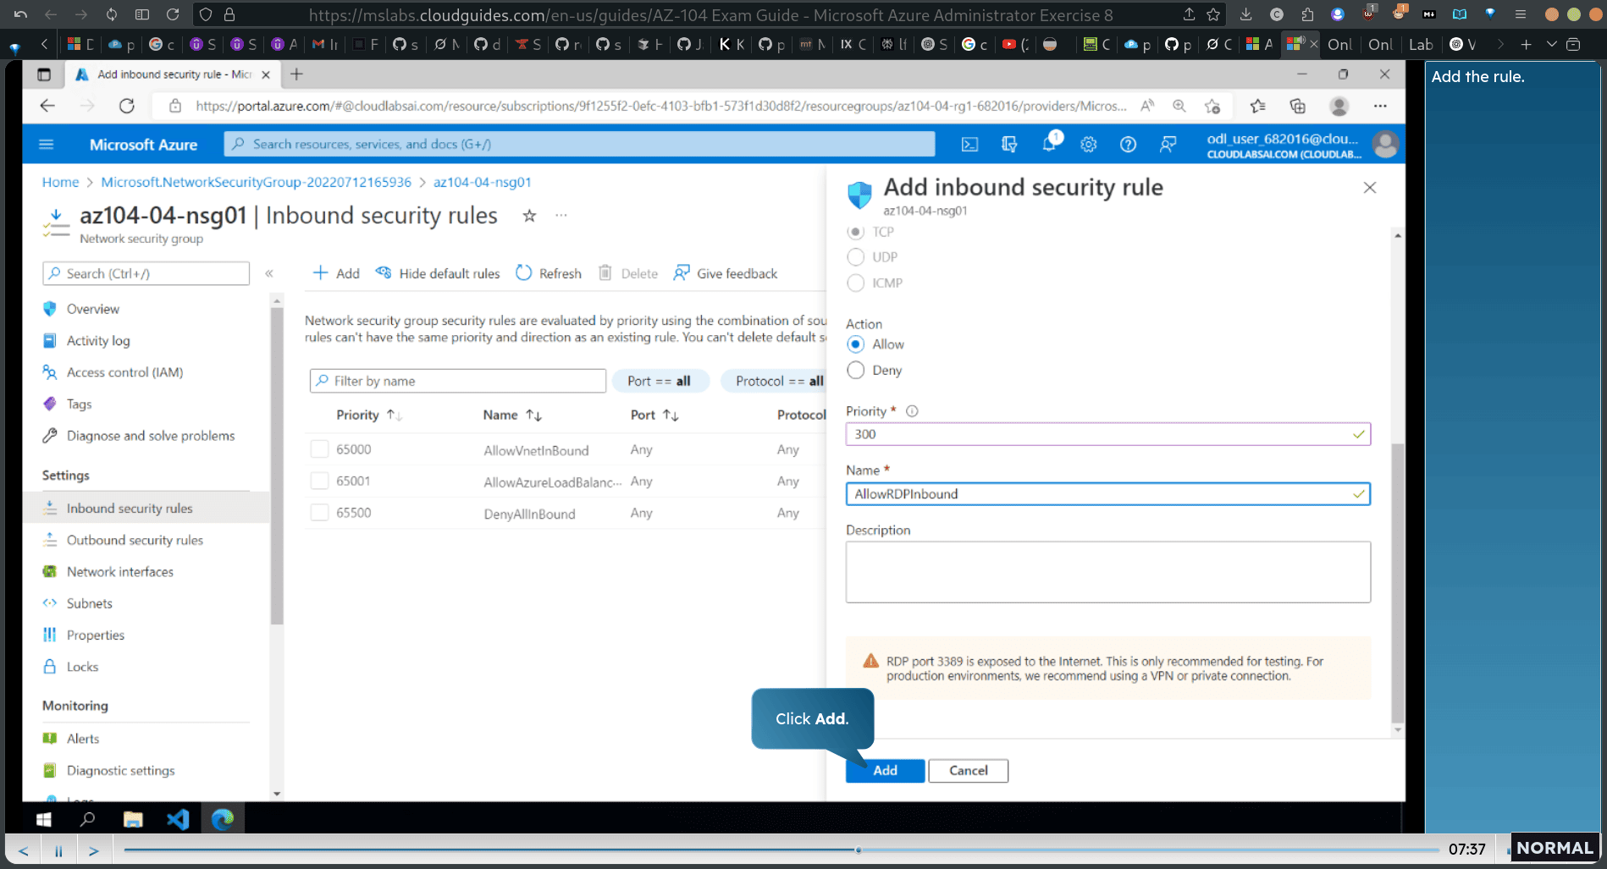
Task: Open Directories and subscriptions filter icon
Action: [x=1008, y=145]
